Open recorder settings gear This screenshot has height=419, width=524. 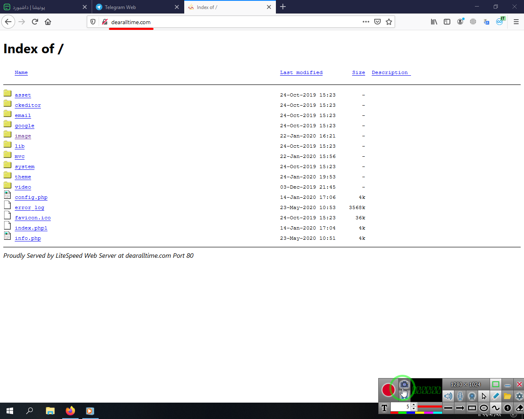coord(519,396)
